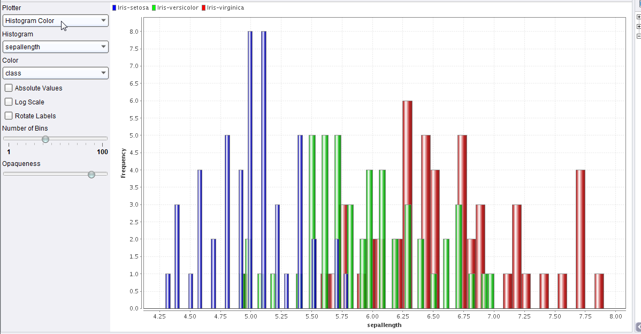Open the Histogram dropdown set to sepallength

pyautogui.click(x=56, y=47)
